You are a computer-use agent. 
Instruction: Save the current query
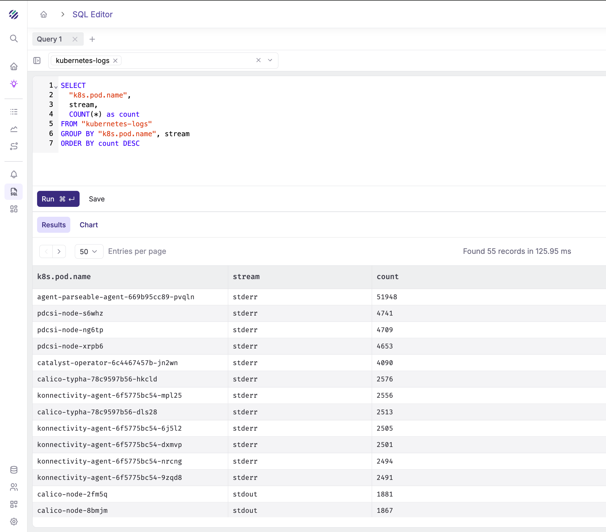coord(97,199)
